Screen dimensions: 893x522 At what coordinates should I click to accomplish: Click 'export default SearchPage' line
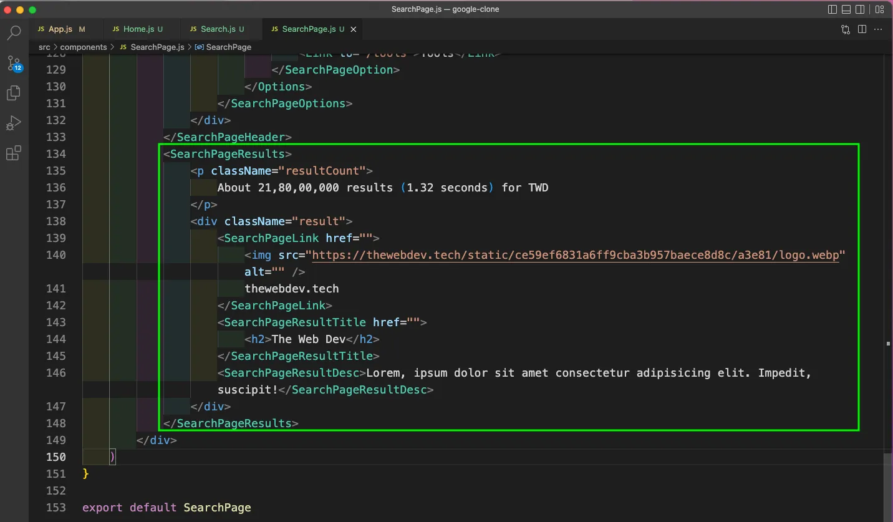167,508
